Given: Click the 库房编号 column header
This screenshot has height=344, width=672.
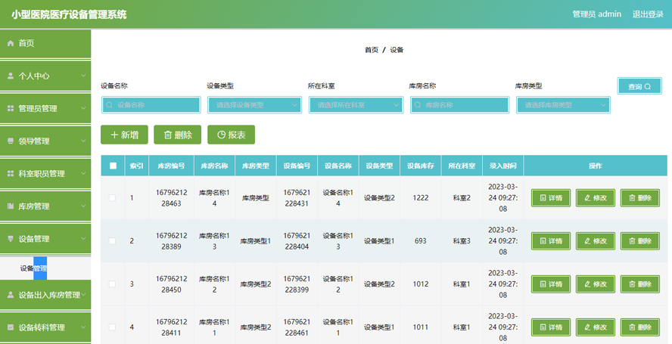Looking at the screenshot, I should click(172, 166).
